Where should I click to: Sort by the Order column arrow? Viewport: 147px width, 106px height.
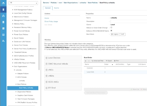point(112,64)
